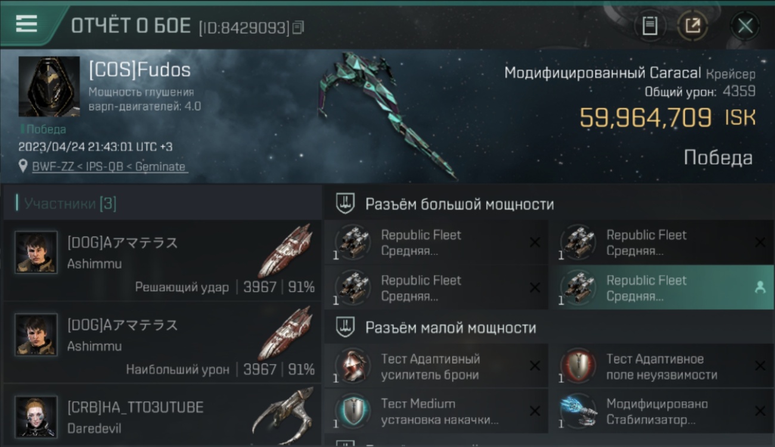775x447 pixels.
Task: Click the Caracal ship image
Action: (386, 114)
